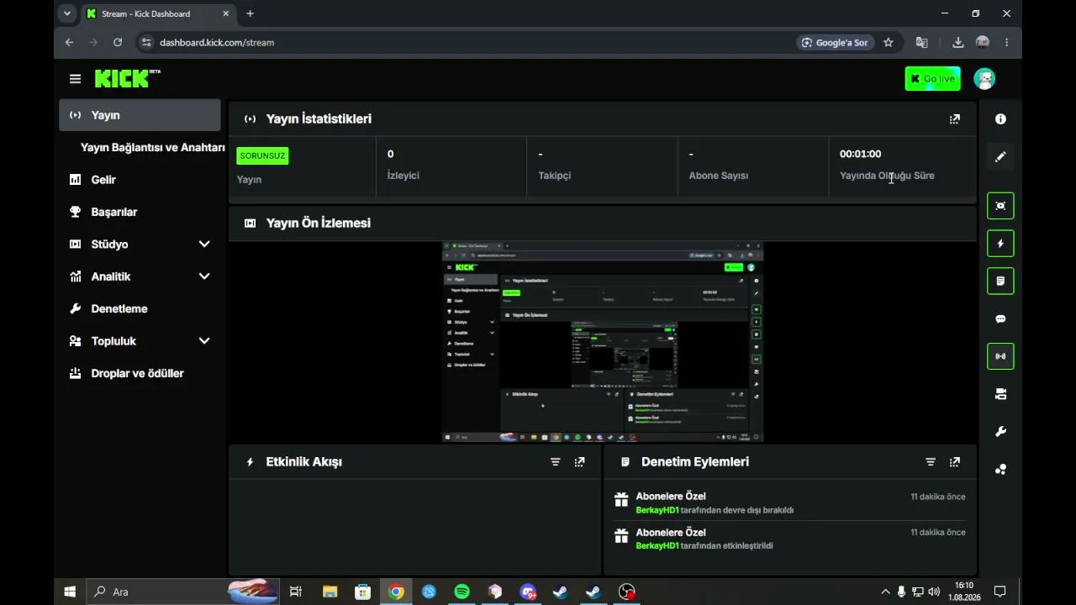1076x605 pixels.
Task: Open a new Chrome tab
Action: [250, 13]
